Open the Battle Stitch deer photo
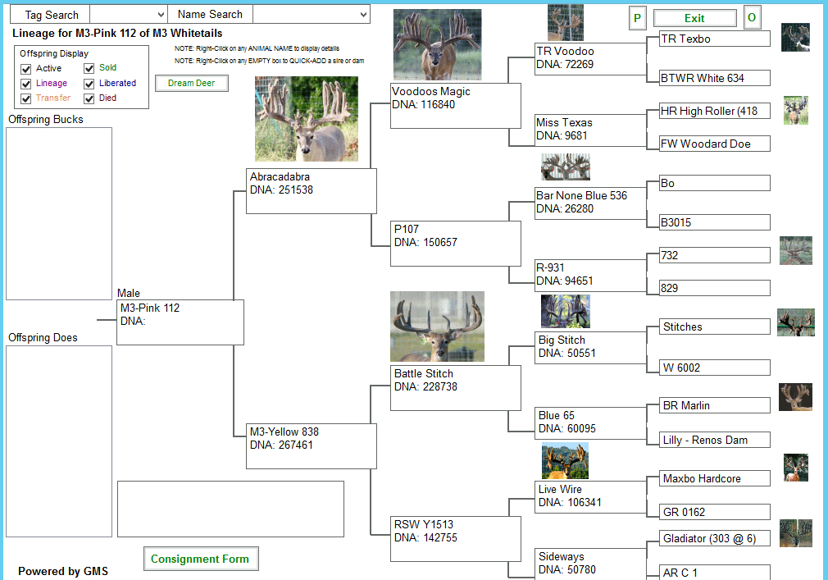The image size is (828, 580). 437,327
